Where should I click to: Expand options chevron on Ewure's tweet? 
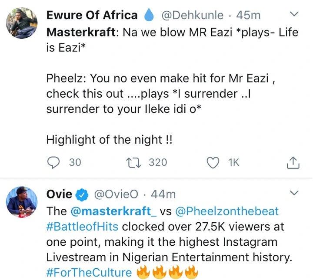pyautogui.click(x=294, y=14)
